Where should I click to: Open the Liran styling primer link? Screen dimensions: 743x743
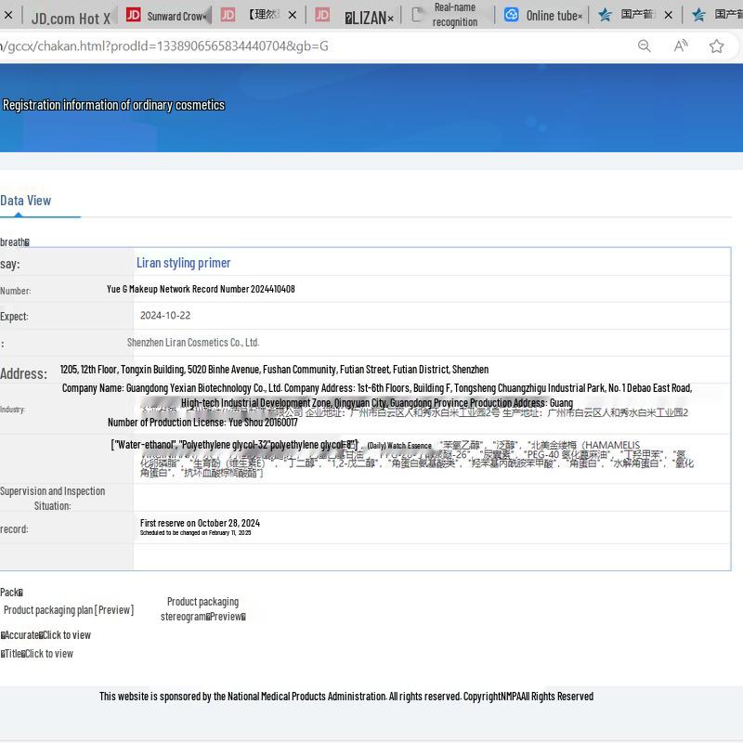click(183, 263)
